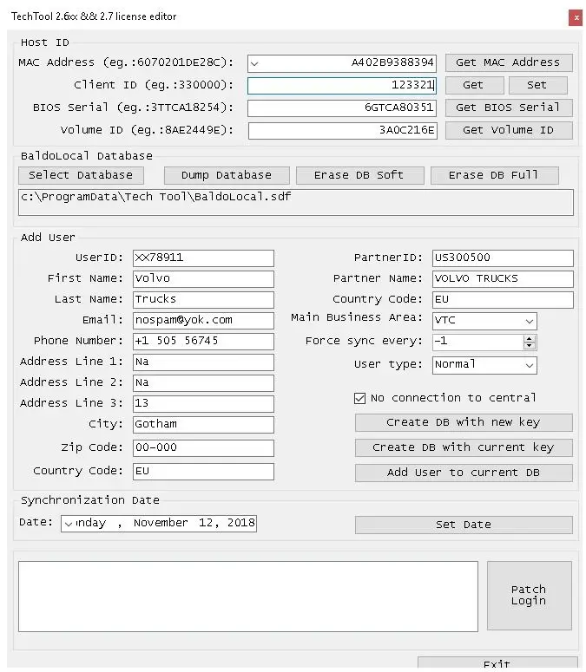This screenshot has width=586, height=672.
Task: Click the Address Line 2 field
Action: 203,382
